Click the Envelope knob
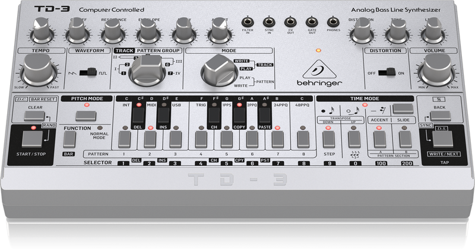 tap(149, 31)
